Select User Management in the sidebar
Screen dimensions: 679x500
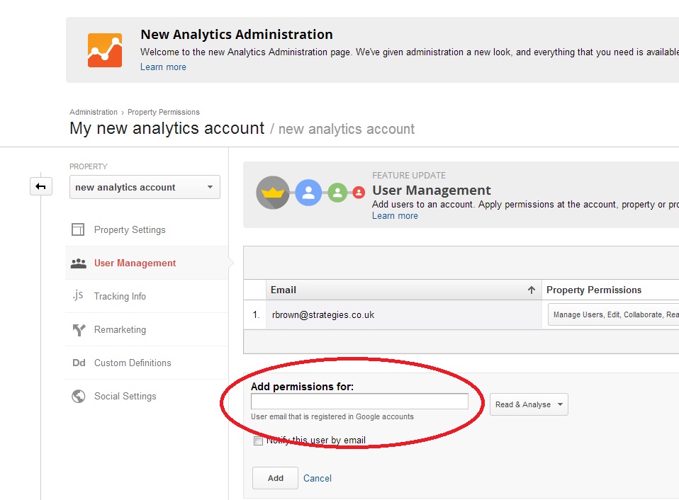pos(147,263)
